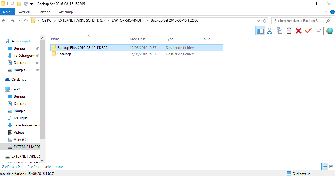Open the recent locations dropdown arrow
This screenshot has width=335, height=176.
pos(20,21)
